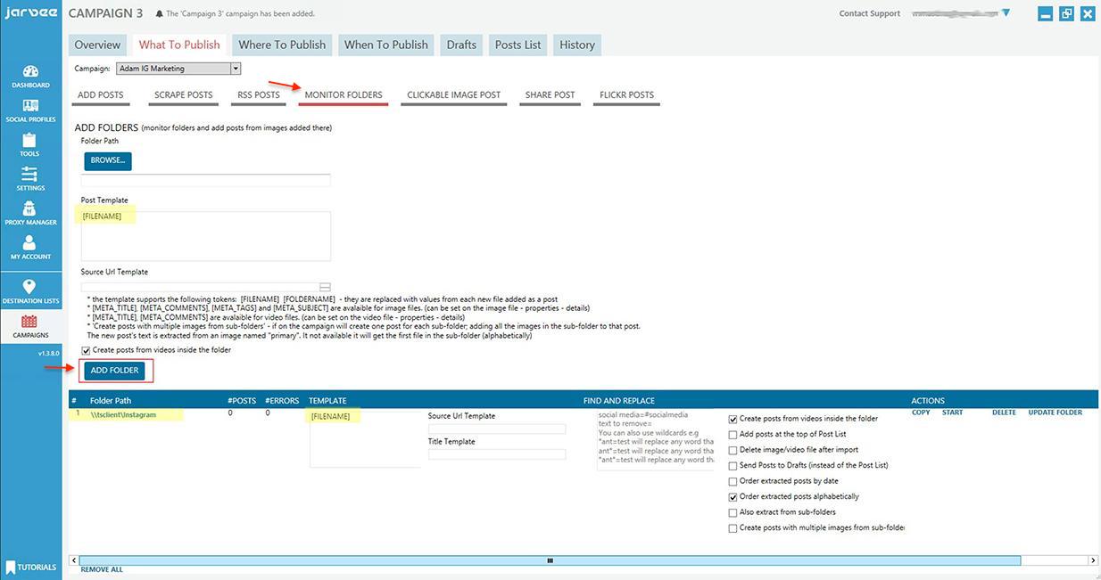Screen dimensions: 1101x580
Task: Open the account dropdown arrow near Contact Support
Action: click(x=1006, y=13)
